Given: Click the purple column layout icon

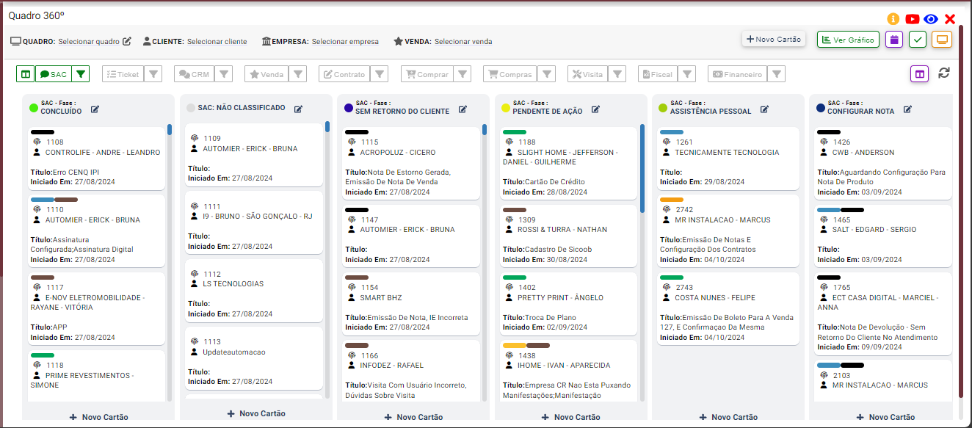Looking at the screenshot, I should (x=919, y=74).
